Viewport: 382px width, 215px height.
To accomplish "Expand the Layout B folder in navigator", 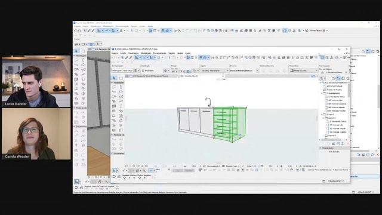I will (324, 136).
